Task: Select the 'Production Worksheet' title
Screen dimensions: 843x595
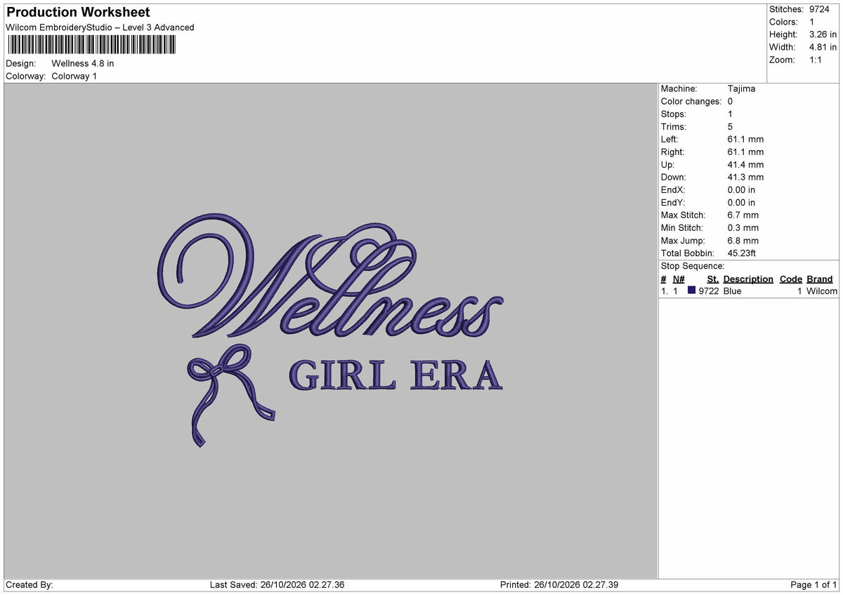Action: [78, 13]
